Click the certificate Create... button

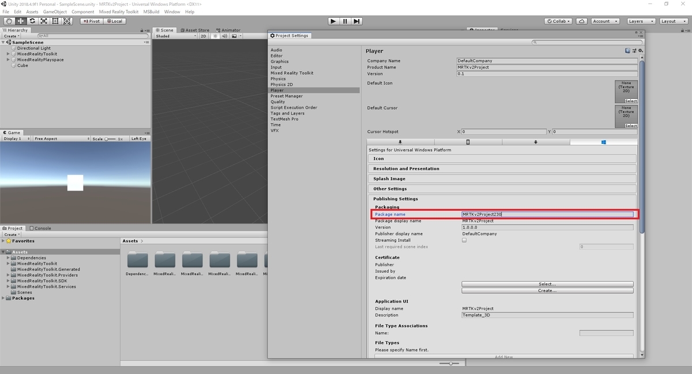click(x=547, y=291)
